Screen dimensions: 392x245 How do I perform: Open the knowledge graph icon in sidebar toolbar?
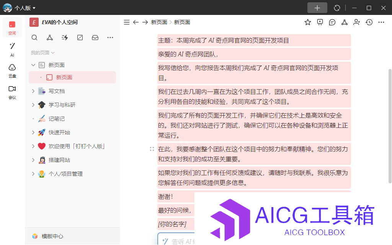point(49,38)
